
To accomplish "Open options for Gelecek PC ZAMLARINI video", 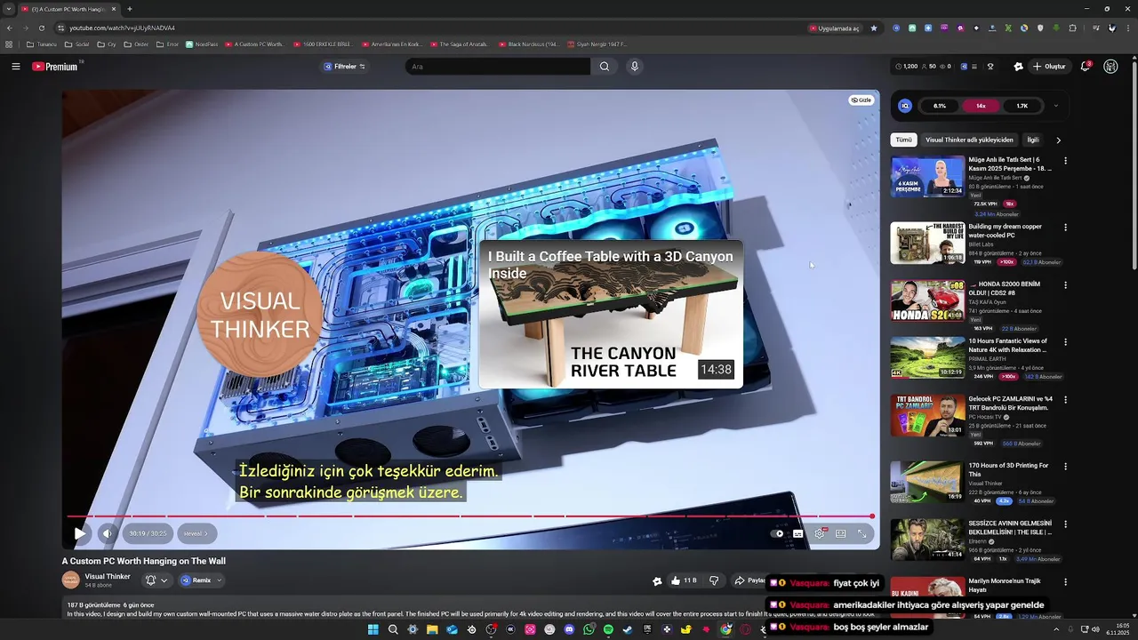I will (1065, 400).
